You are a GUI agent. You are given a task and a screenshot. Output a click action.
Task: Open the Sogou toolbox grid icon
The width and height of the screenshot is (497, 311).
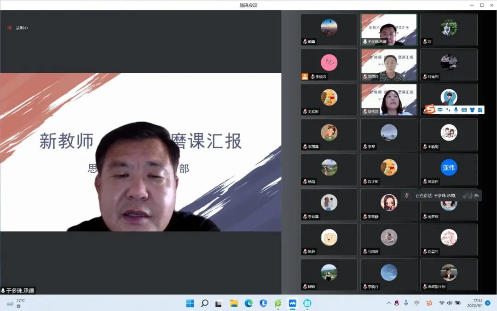click(x=480, y=110)
